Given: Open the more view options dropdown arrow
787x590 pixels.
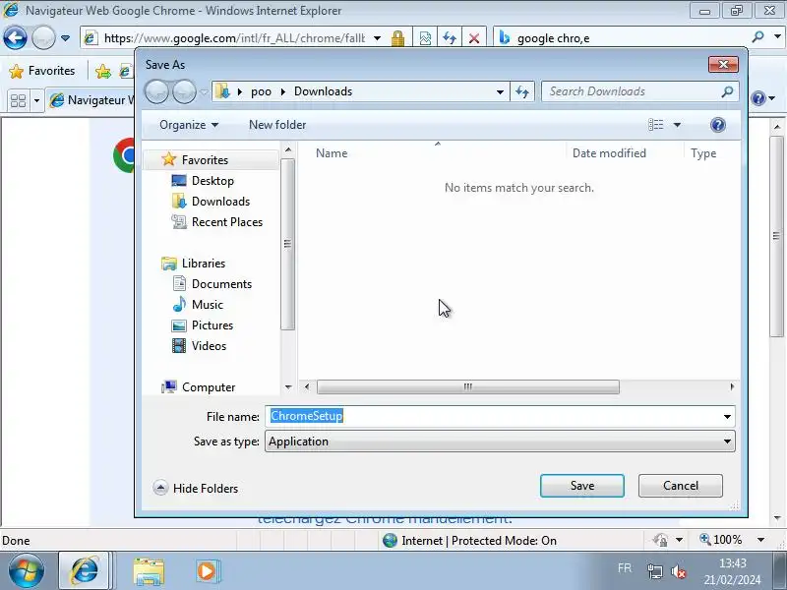Looking at the screenshot, I should (x=677, y=125).
